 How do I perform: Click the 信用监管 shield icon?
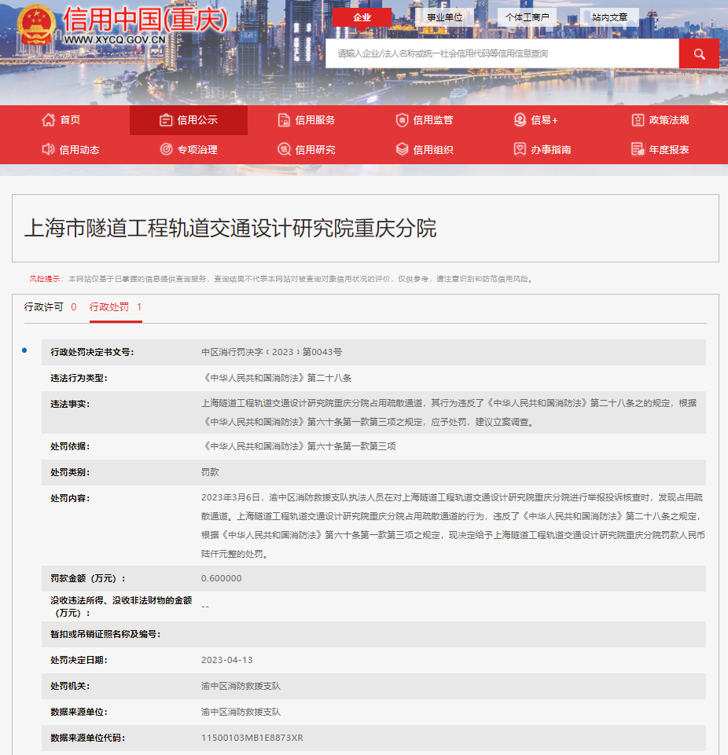[x=402, y=120]
